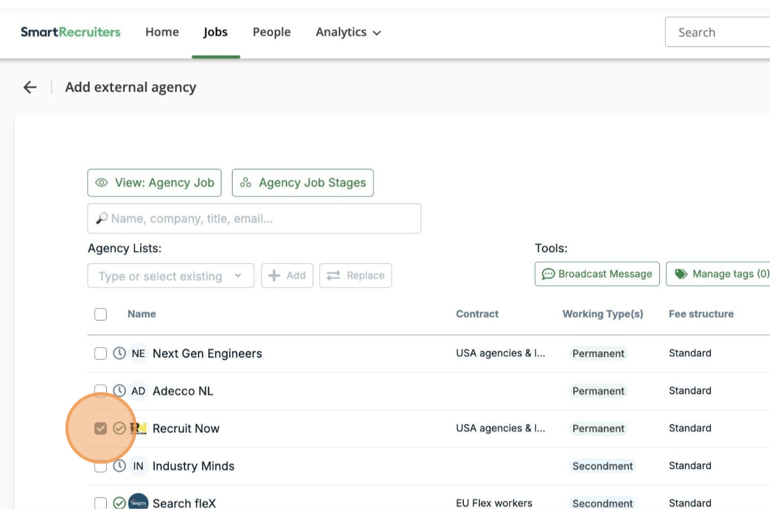Screen dimensions: 770x512
Task: Select the Industry Minds checkbox
Action: (x=101, y=466)
